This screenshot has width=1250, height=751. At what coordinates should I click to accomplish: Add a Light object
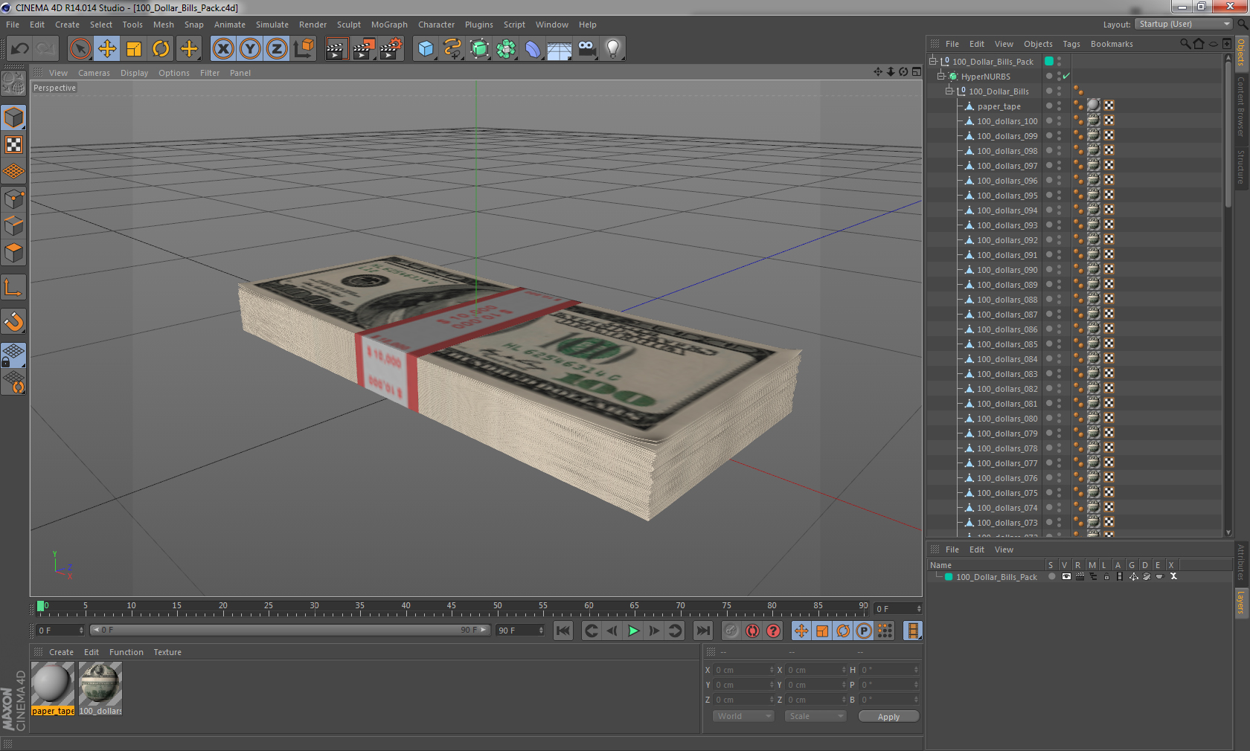613,49
